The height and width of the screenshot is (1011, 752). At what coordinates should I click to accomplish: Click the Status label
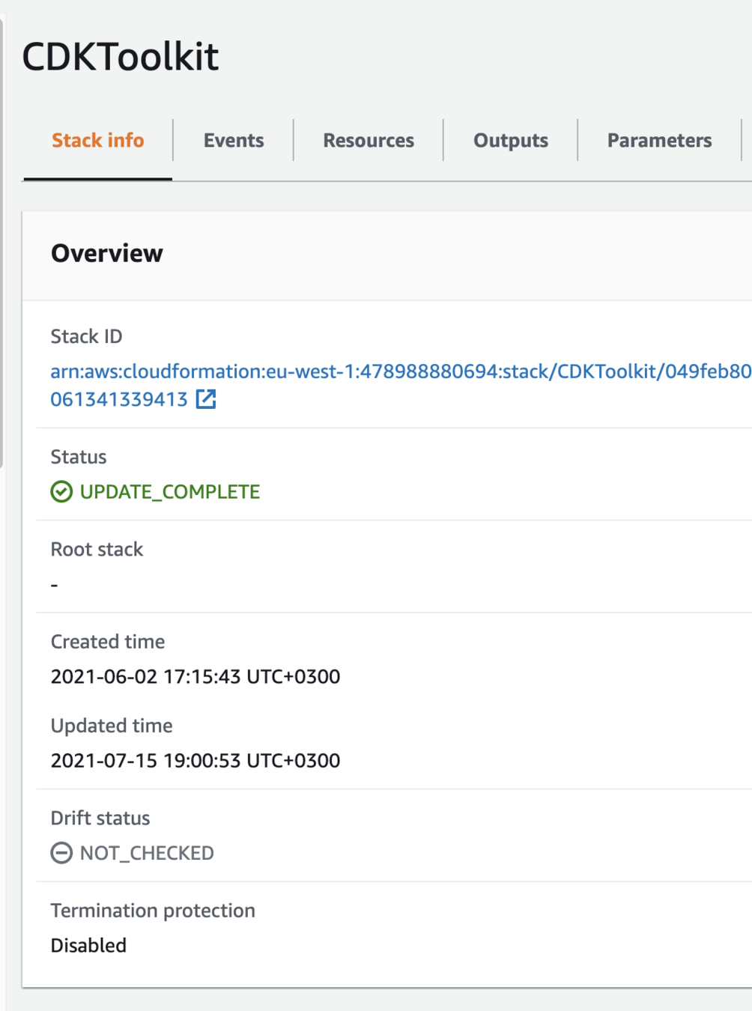pyautogui.click(x=79, y=458)
